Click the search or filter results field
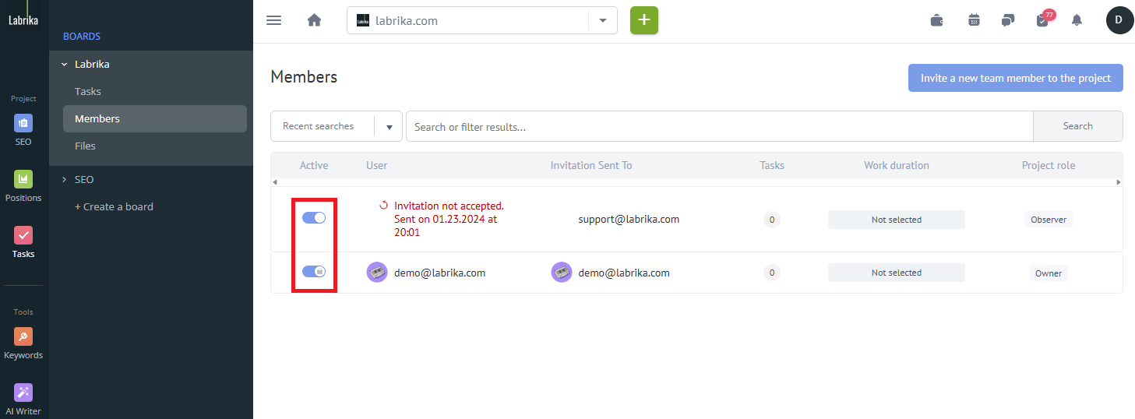This screenshot has width=1135, height=419. pyautogui.click(x=719, y=126)
